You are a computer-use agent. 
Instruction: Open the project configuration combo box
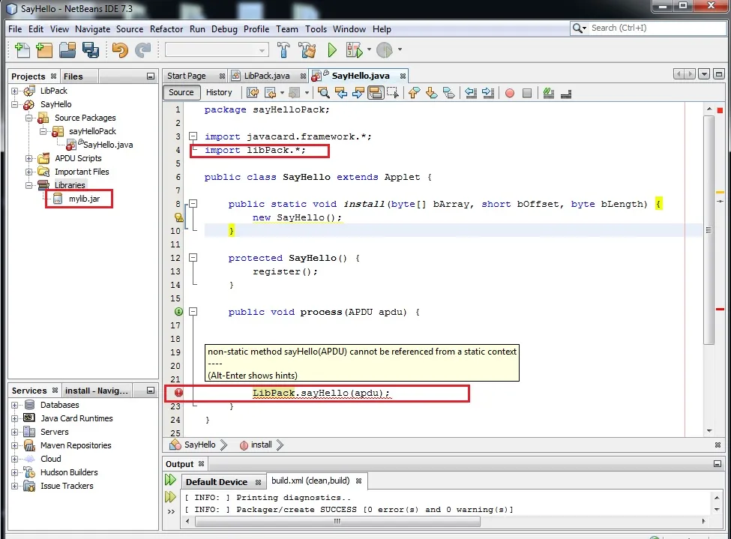(x=217, y=50)
